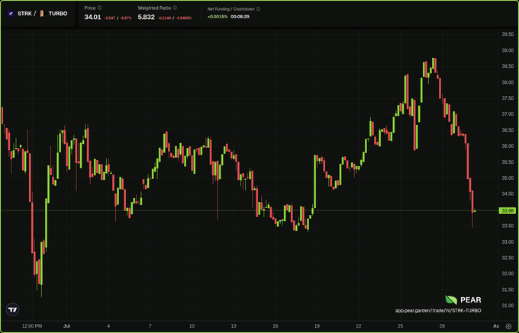Click the -0.2144 weighted ratio change
Screen dimensions: 519x333
pos(164,18)
